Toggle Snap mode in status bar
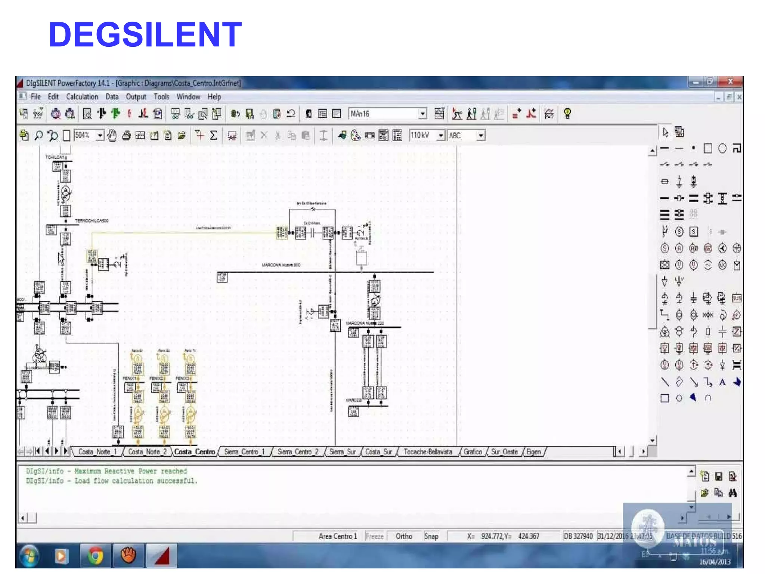Viewport: 765px width, 574px height. coord(431,536)
